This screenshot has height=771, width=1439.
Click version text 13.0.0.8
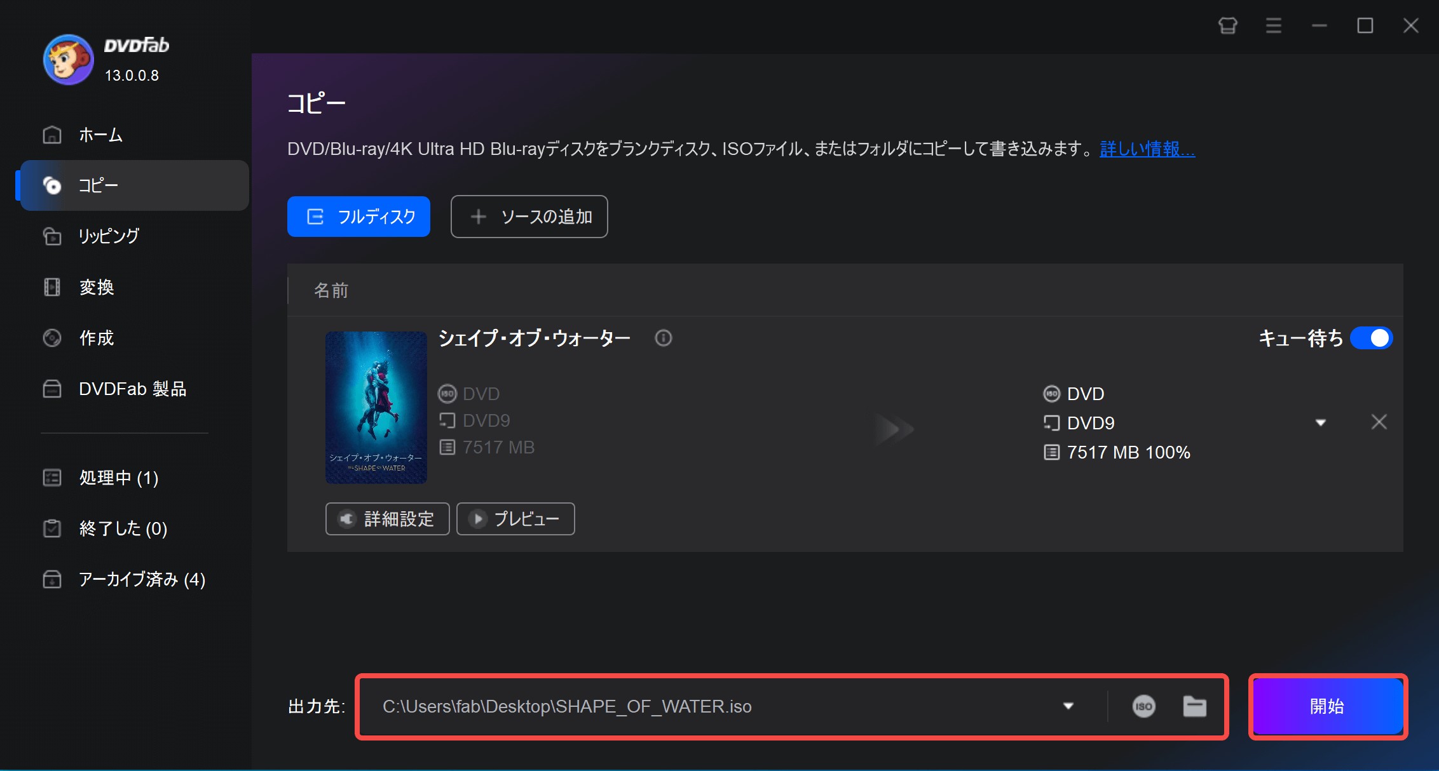click(x=132, y=76)
